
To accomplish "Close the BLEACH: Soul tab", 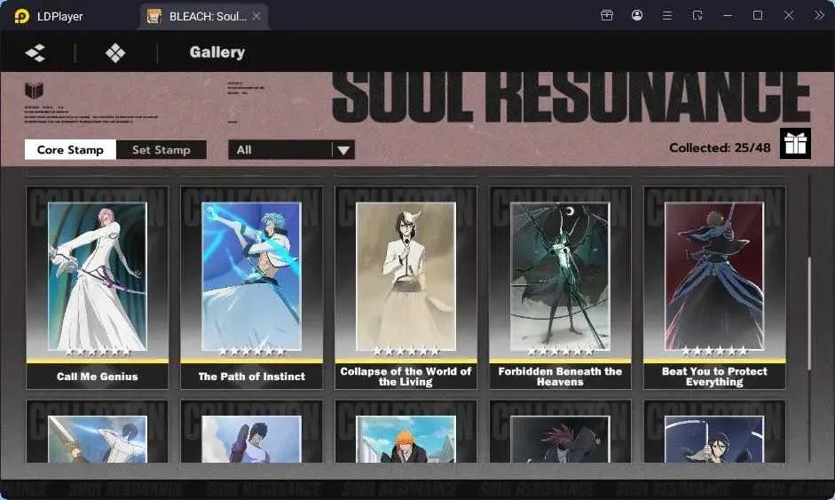I will pyautogui.click(x=256, y=16).
